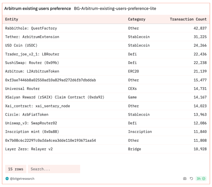The image size is (212, 187).
Task: Open the Arbitrum existing users preference title
Action: point(38,9)
